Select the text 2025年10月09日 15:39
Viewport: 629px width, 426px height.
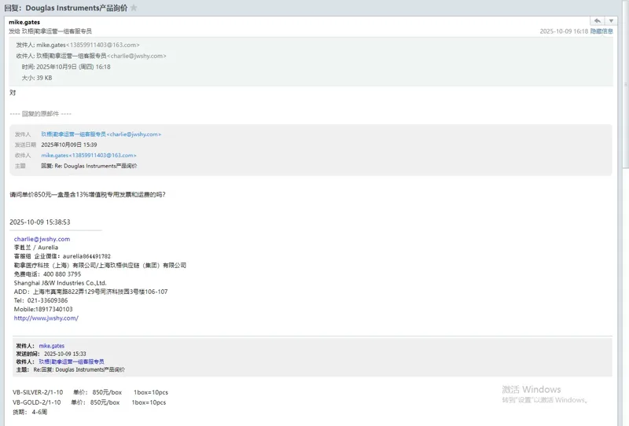point(69,145)
